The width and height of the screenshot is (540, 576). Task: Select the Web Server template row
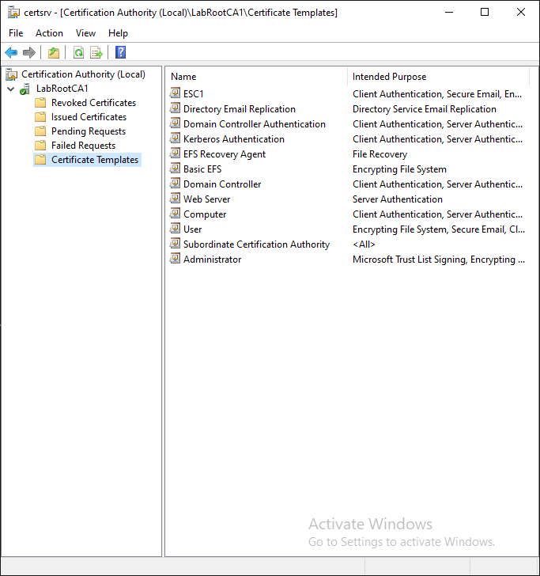pos(206,199)
